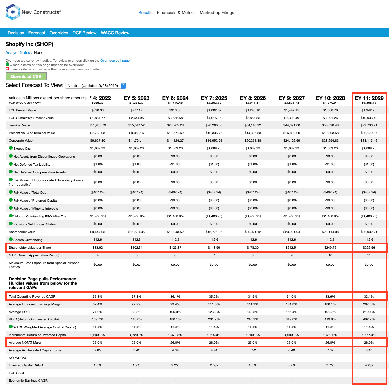This screenshot has width=389, height=386.
Task: Open the Marked-up Filings tab
Action: coord(217,12)
